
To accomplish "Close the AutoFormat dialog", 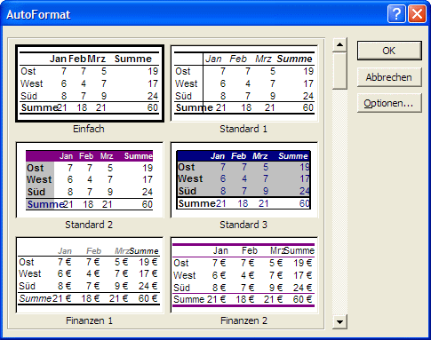I will tap(417, 14).
